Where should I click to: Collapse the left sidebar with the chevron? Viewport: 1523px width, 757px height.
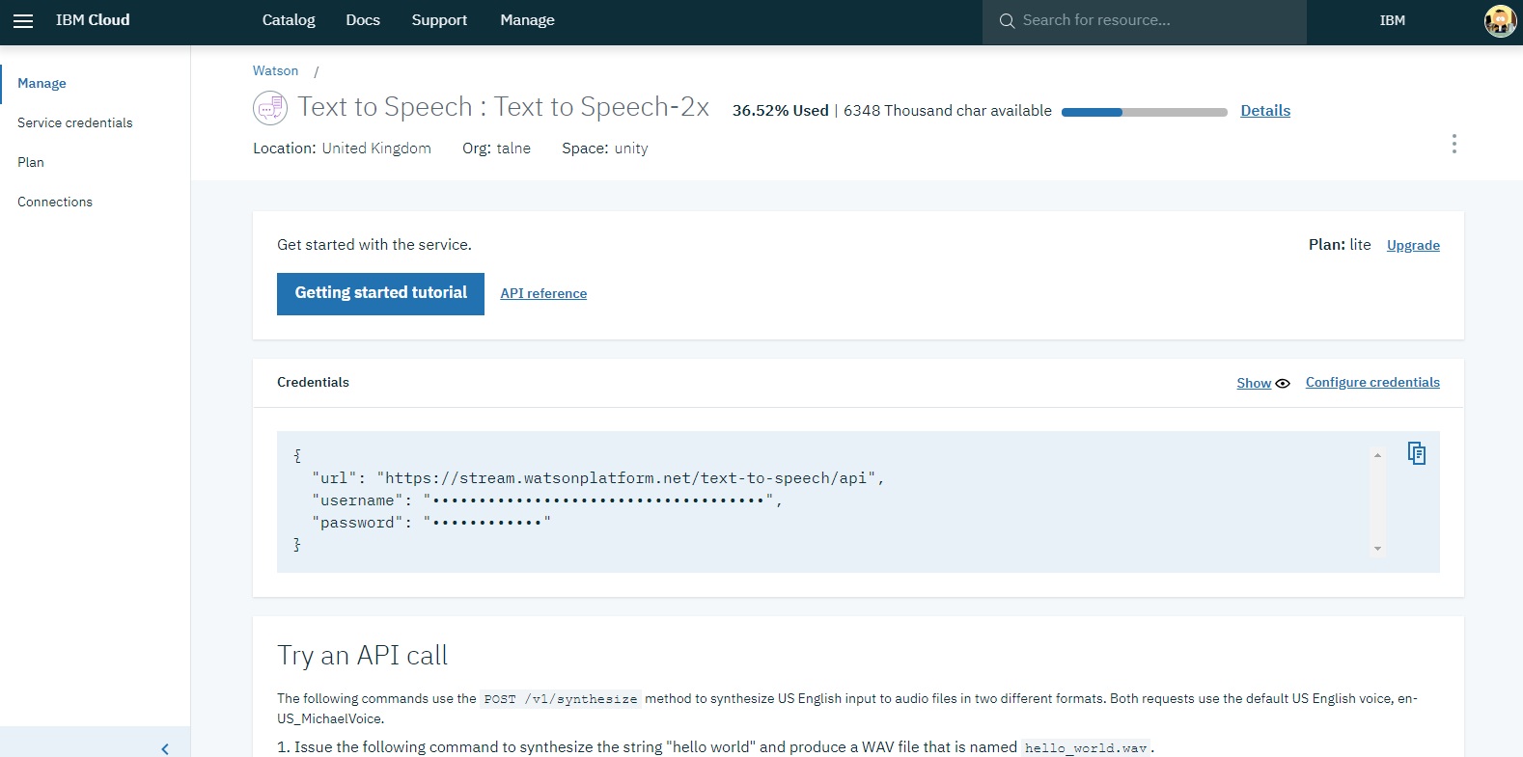165,748
